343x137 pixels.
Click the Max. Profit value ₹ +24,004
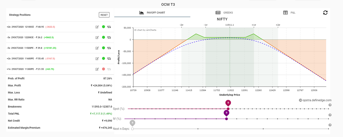[101, 85]
